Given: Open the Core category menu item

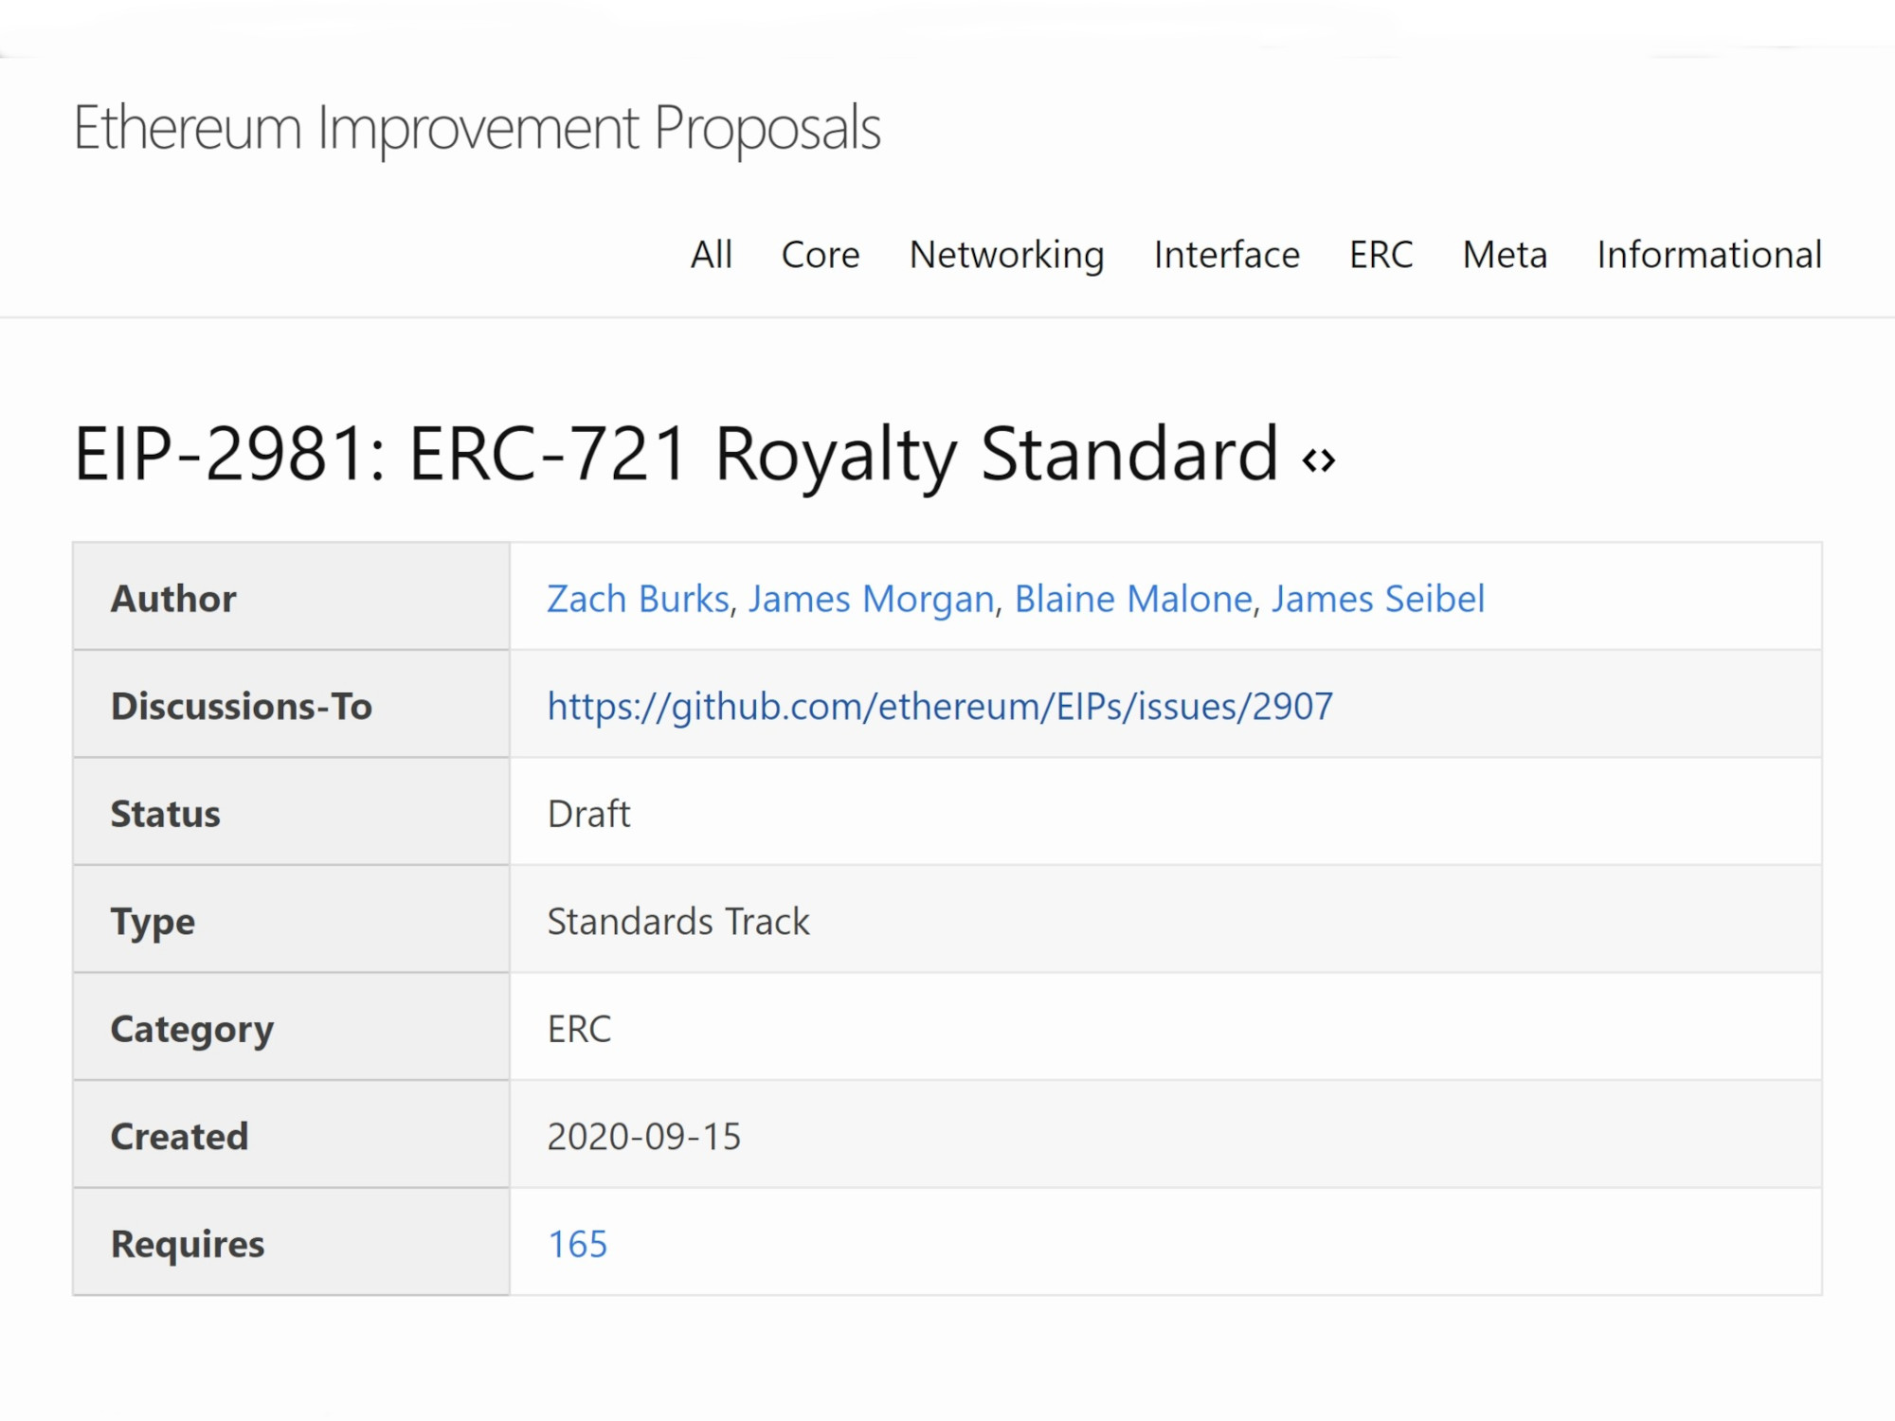Looking at the screenshot, I should click(820, 255).
